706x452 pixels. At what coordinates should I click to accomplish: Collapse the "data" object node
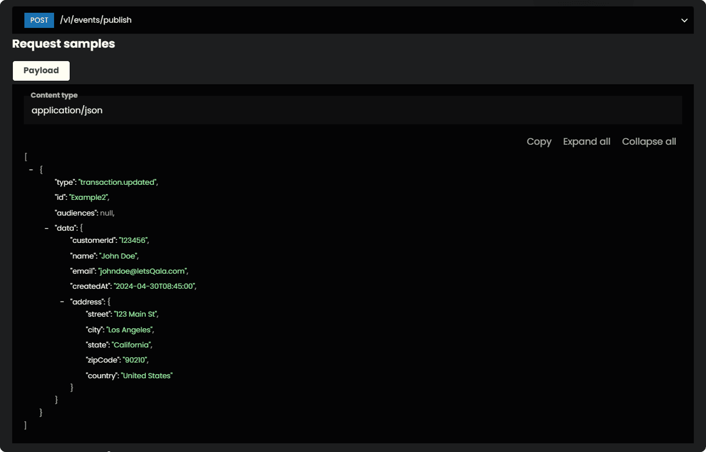47,228
